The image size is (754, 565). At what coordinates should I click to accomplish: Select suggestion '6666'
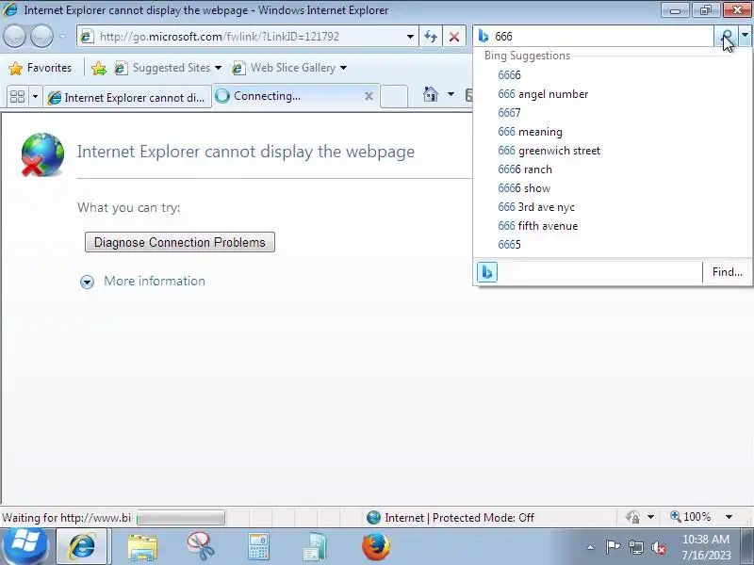point(613,75)
